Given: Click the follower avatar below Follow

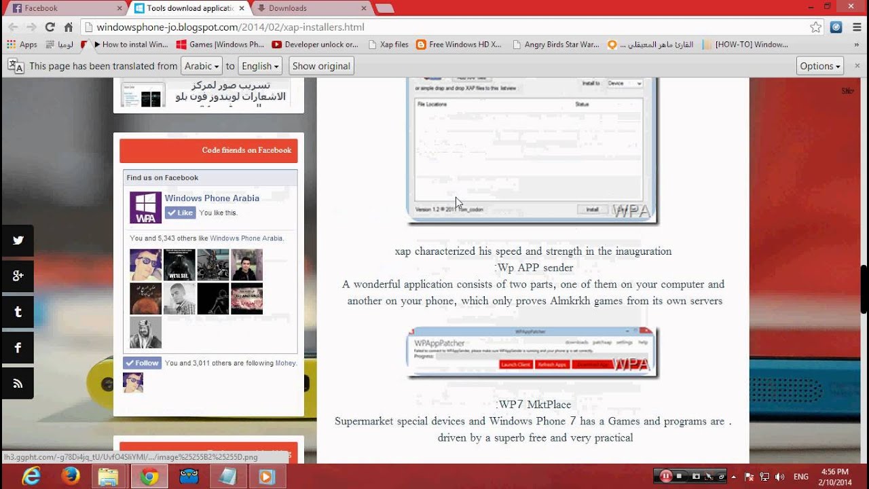Looking at the screenshot, I should pyautogui.click(x=133, y=382).
